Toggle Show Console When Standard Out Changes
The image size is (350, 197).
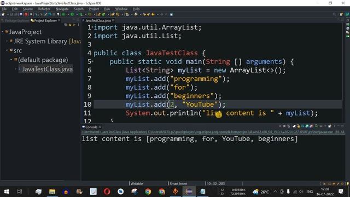pyautogui.click(x=307, y=126)
